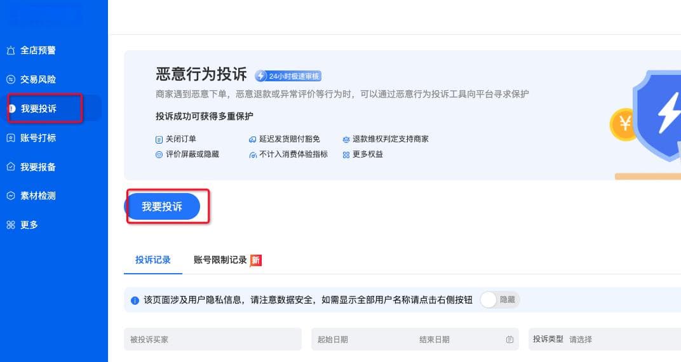This screenshot has height=362, width=681.
Task: Click the 被投诉买家 input field
Action: pyautogui.click(x=213, y=339)
